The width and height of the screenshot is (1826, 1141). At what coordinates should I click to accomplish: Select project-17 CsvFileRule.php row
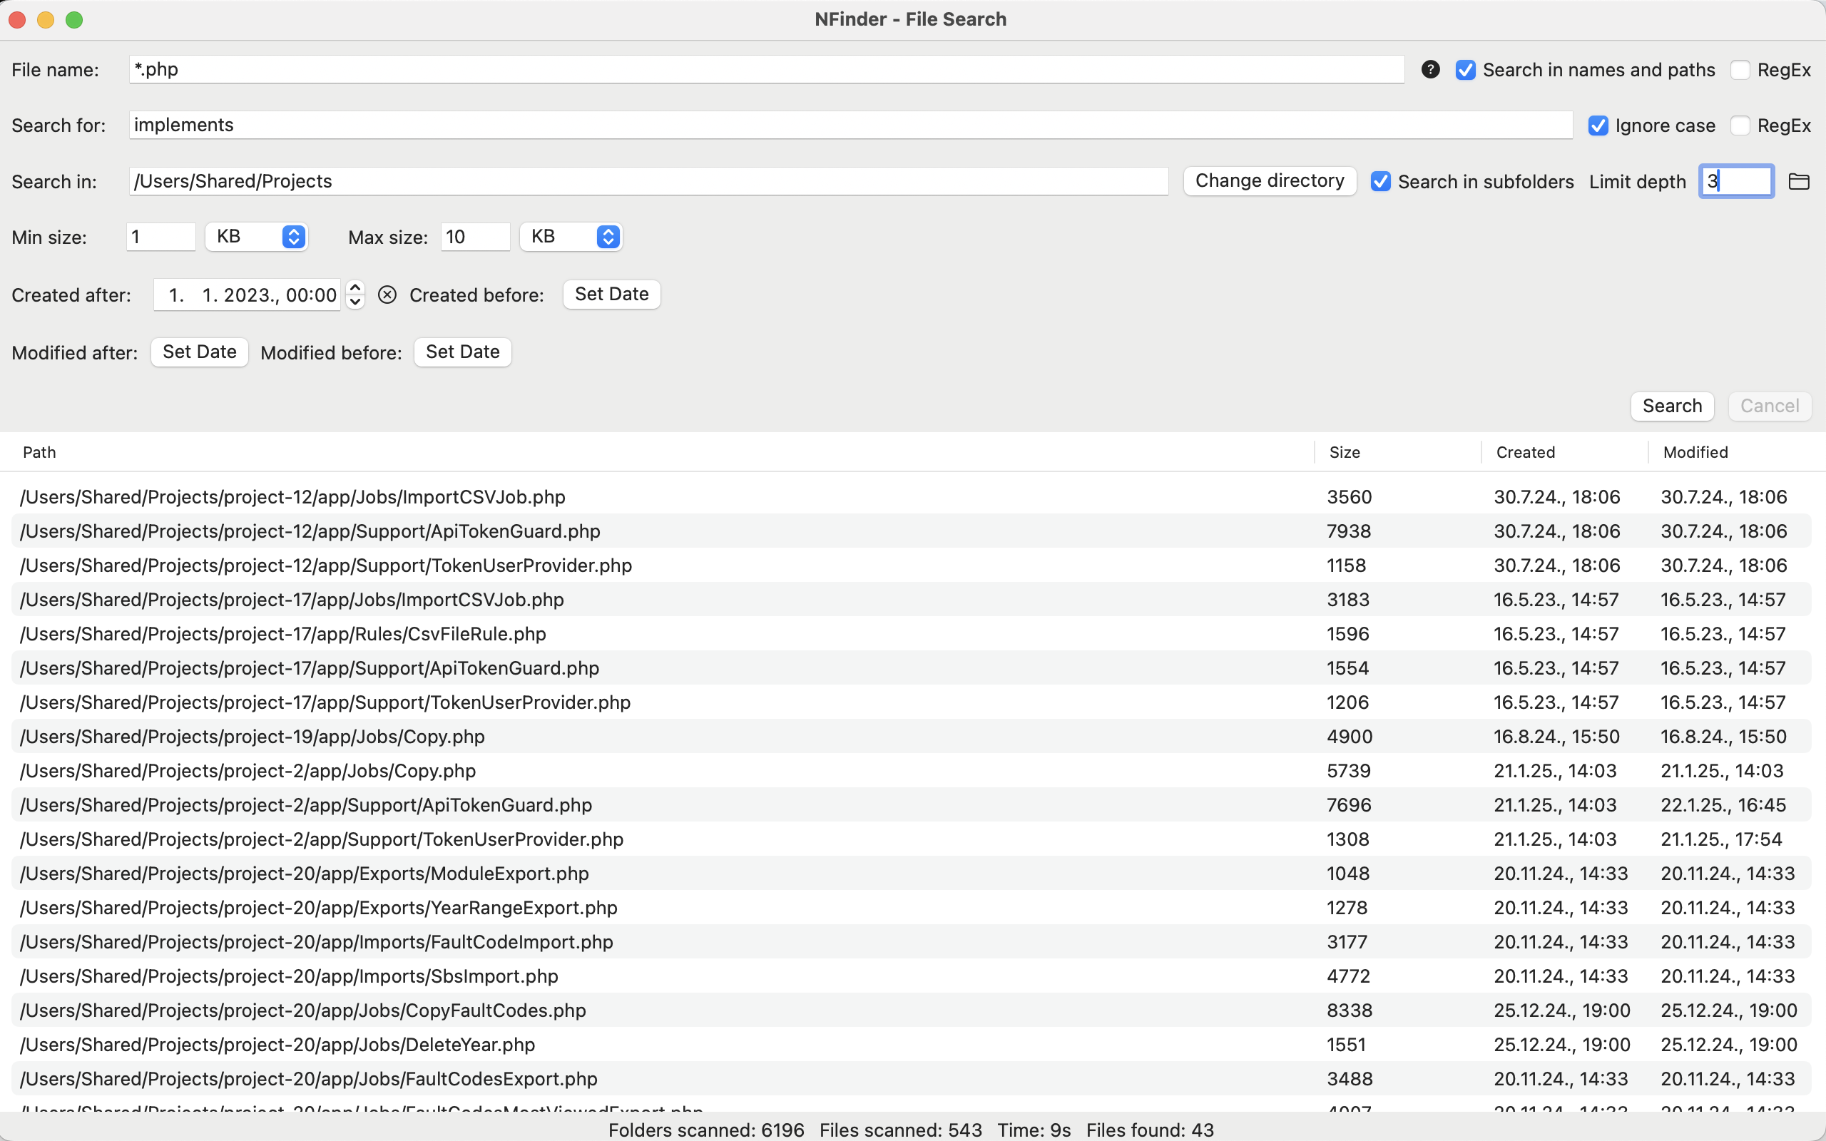(x=912, y=634)
